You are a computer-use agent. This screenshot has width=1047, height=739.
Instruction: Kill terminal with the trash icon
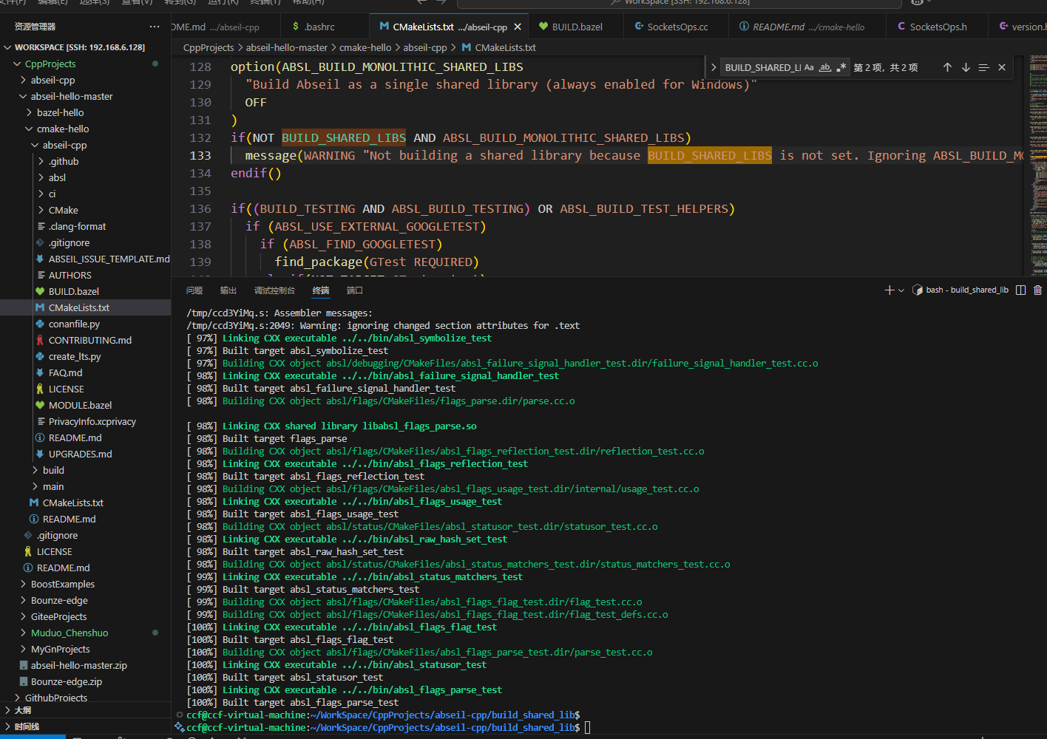pos(1037,290)
